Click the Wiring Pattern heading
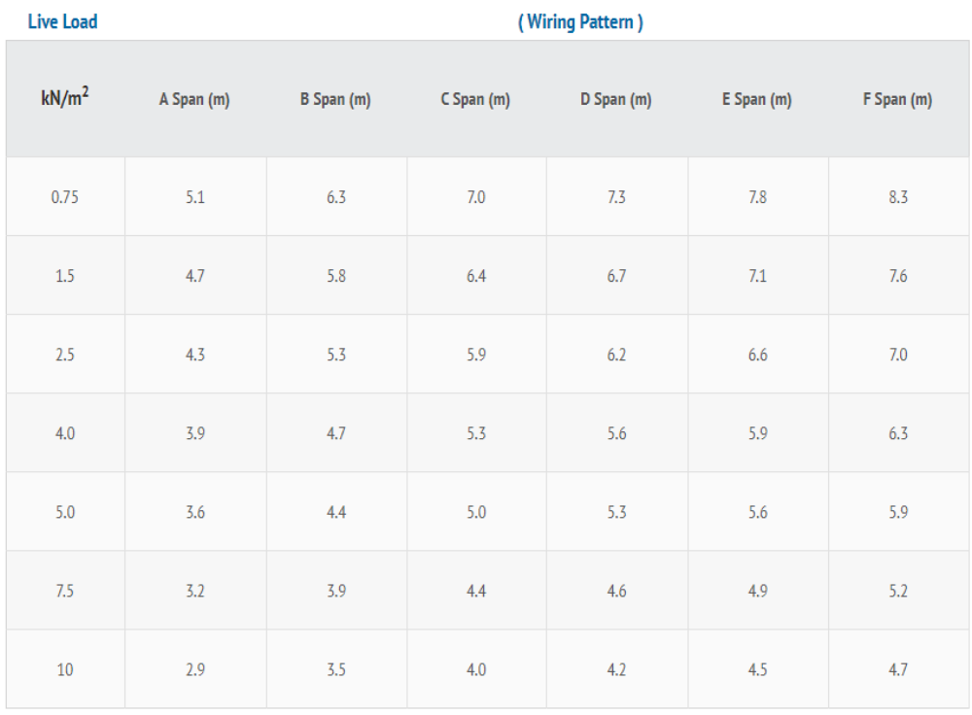 pos(581,22)
